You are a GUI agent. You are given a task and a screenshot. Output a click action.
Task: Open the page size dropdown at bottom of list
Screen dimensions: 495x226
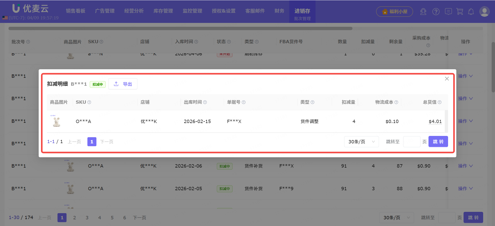(x=396, y=218)
